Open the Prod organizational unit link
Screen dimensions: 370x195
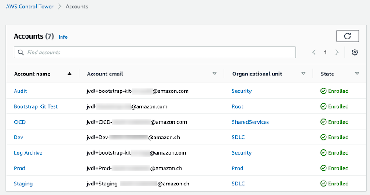tap(238, 168)
